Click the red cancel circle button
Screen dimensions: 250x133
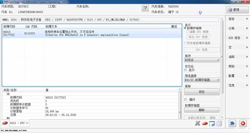(x=243, y=123)
